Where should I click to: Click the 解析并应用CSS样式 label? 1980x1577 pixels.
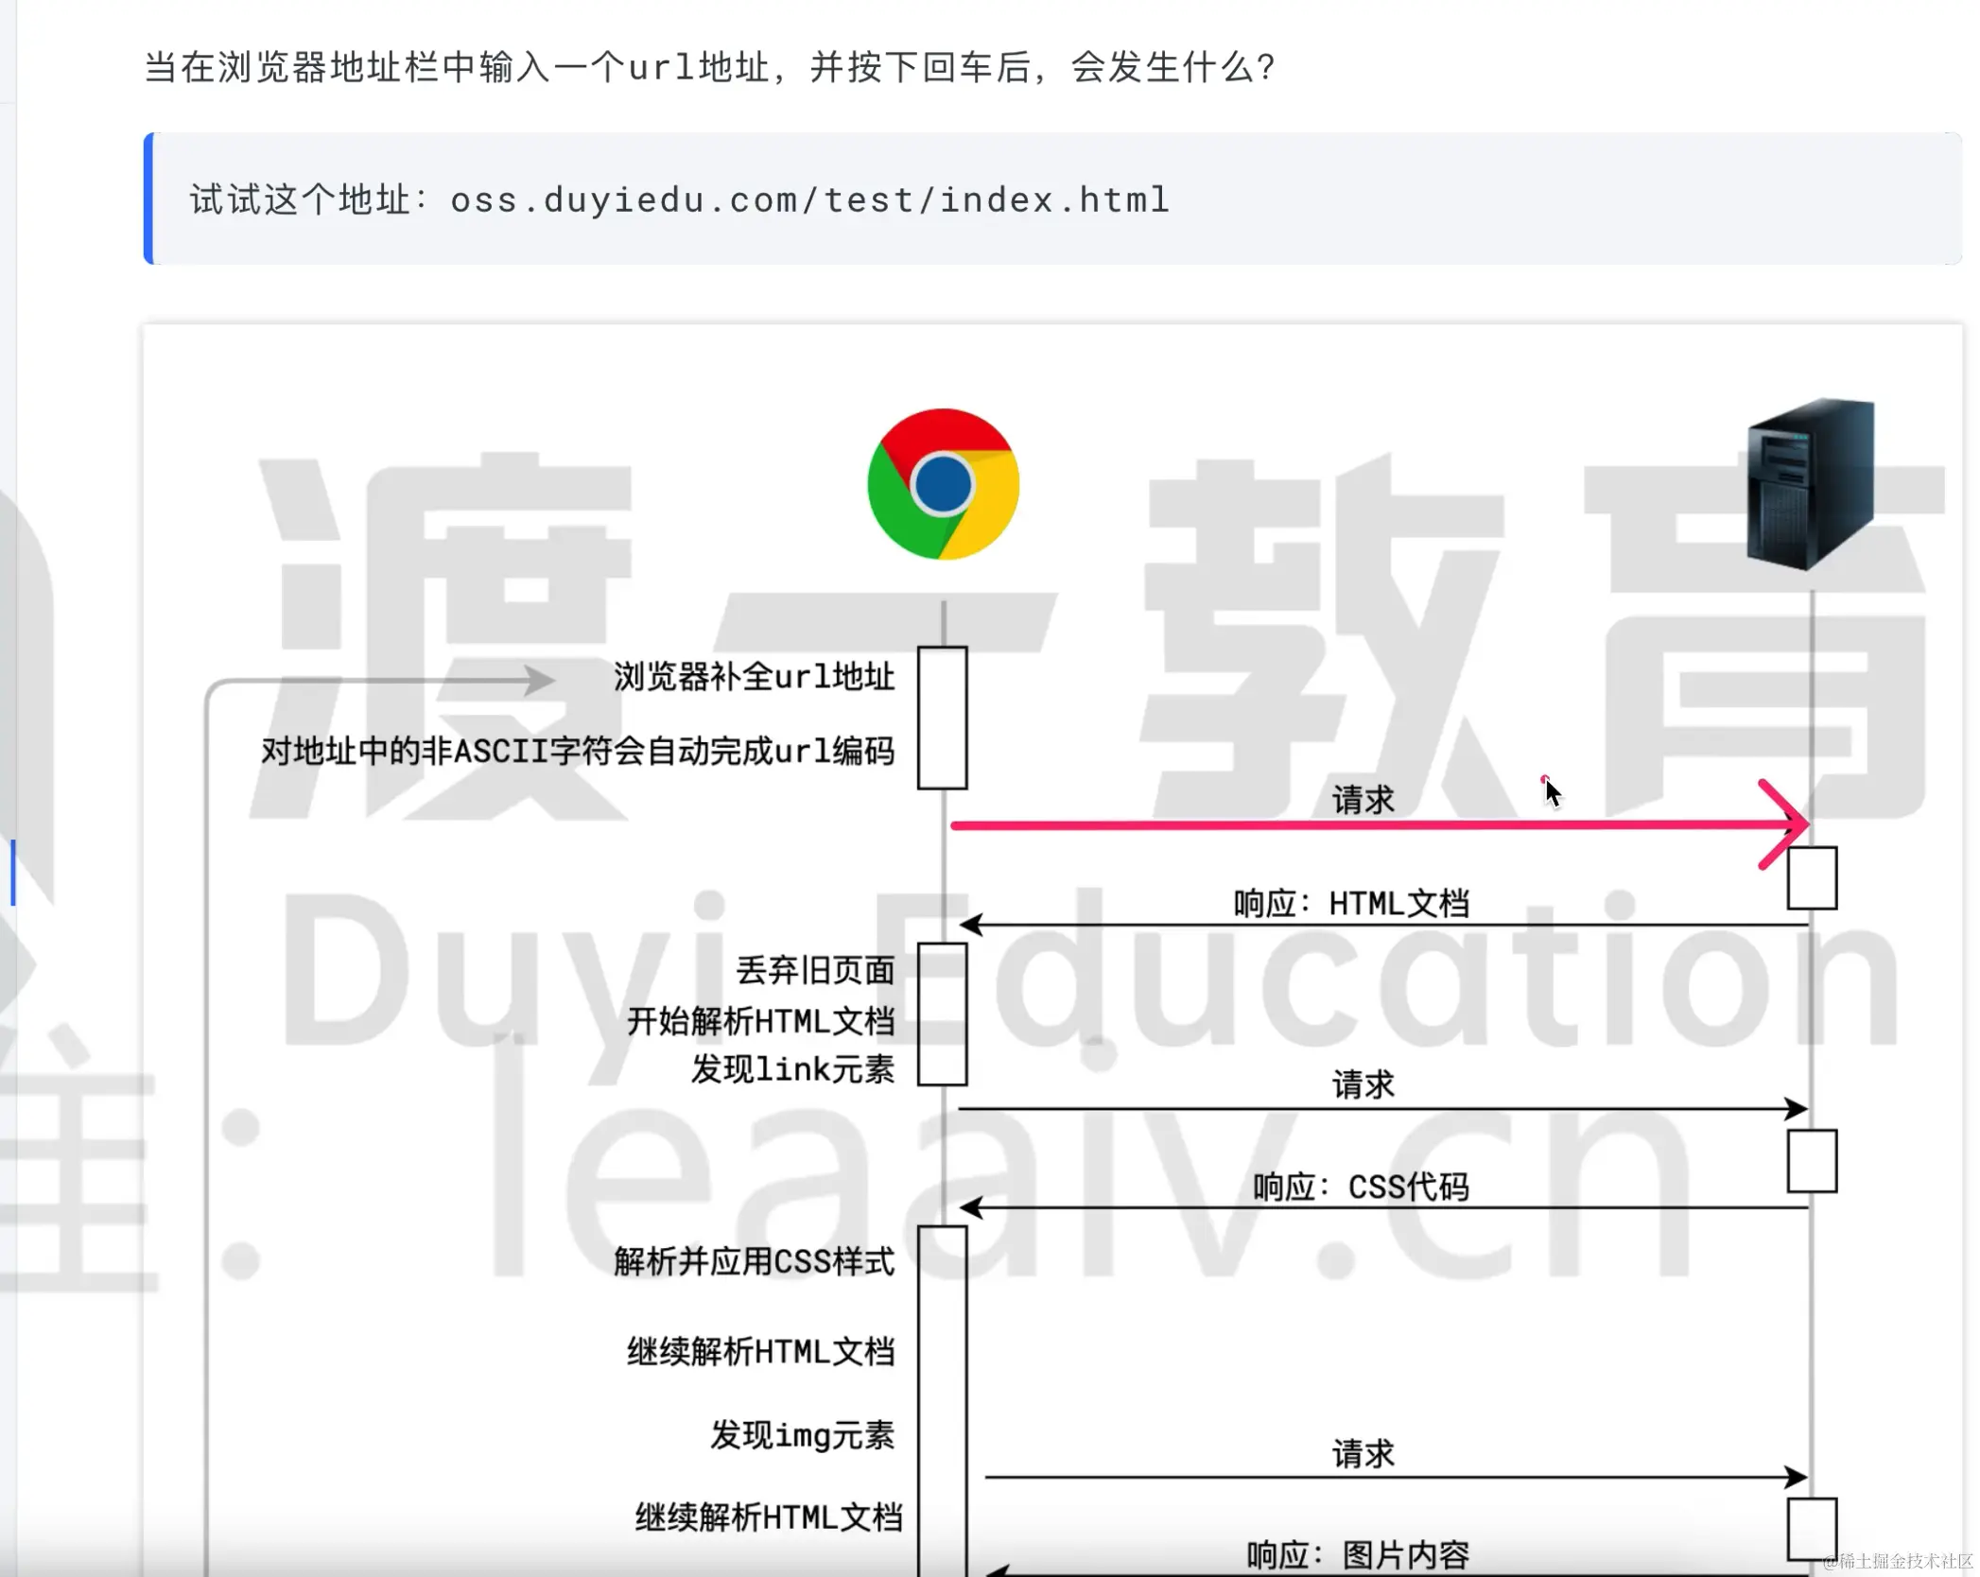click(754, 1261)
